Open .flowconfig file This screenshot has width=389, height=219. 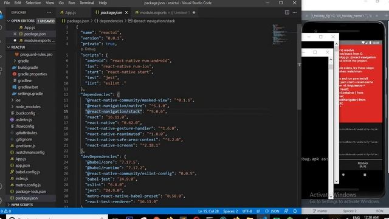pyautogui.click(x=24, y=126)
